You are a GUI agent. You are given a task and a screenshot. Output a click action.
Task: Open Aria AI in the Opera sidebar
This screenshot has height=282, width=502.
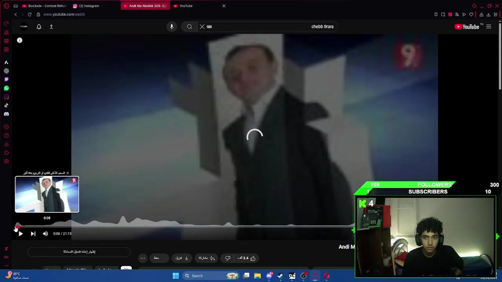click(x=6, y=62)
